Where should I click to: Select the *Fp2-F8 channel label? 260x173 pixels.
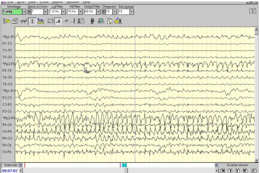tap(8, 64)
